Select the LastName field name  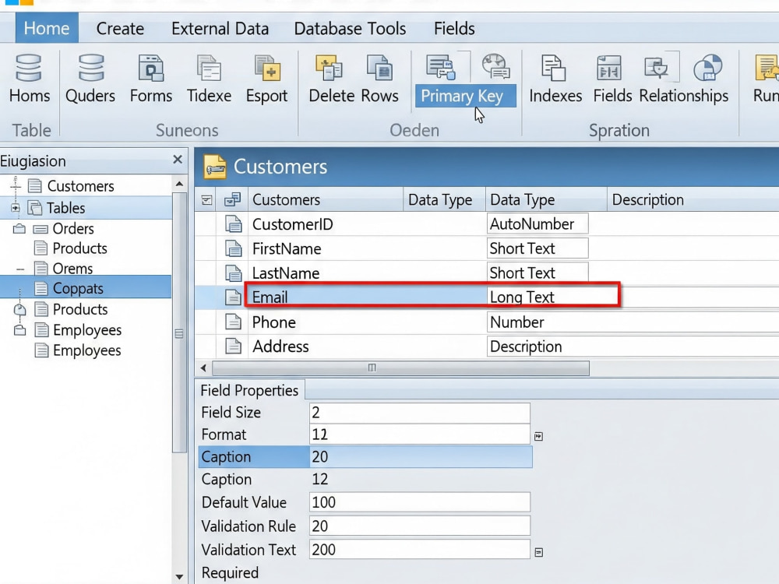(x=286, y=273)
